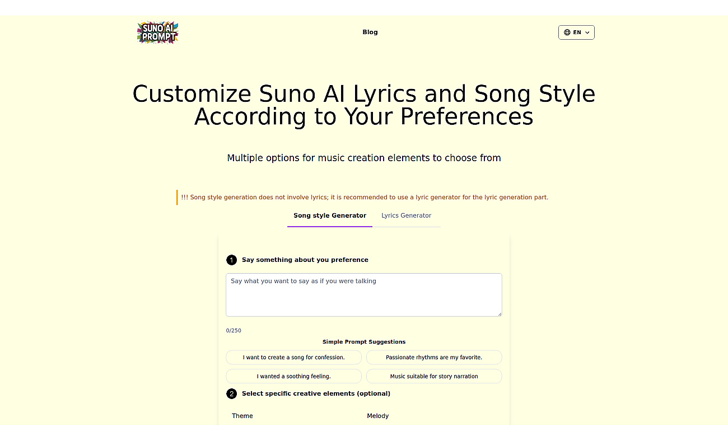The height and width of the screenshot is (441, 728).
Task: Click the resize handle of the text area
Action: pos(499,313)
